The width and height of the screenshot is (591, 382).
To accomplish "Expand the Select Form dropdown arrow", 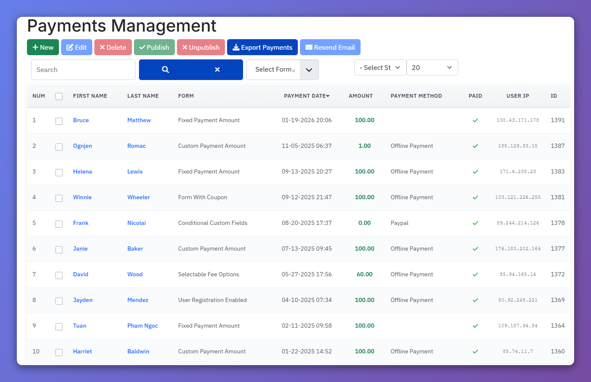I will coord(309,70).
